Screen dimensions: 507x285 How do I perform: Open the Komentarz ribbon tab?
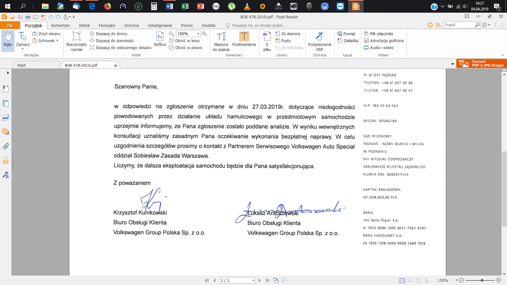[61, 25]
